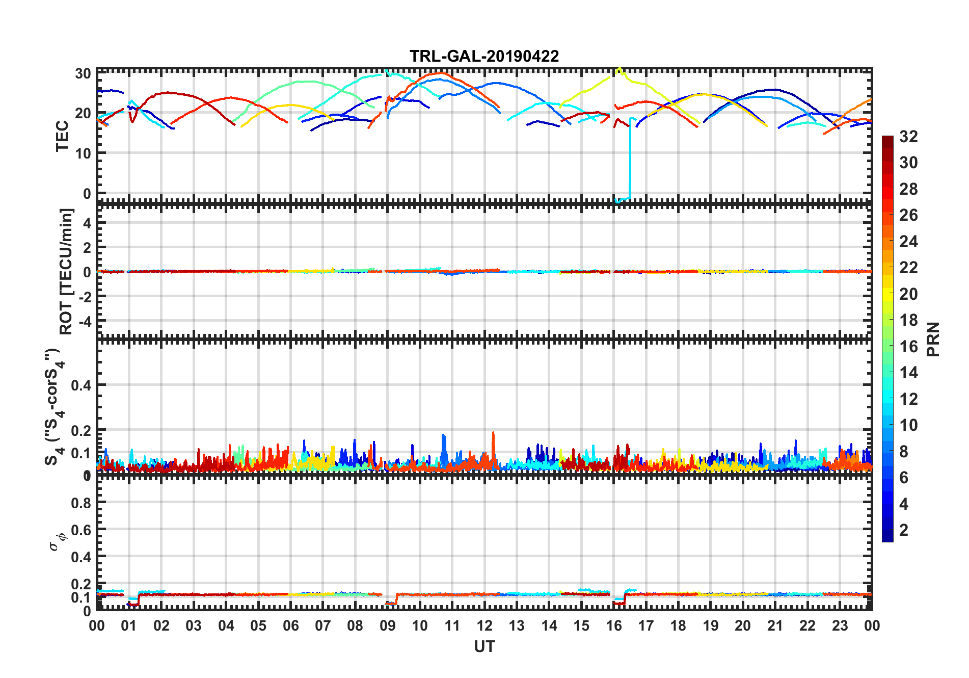This screenshot has height=678, width=969.
Task: Click the x-axis tick label 16
Action: [613, 625]
